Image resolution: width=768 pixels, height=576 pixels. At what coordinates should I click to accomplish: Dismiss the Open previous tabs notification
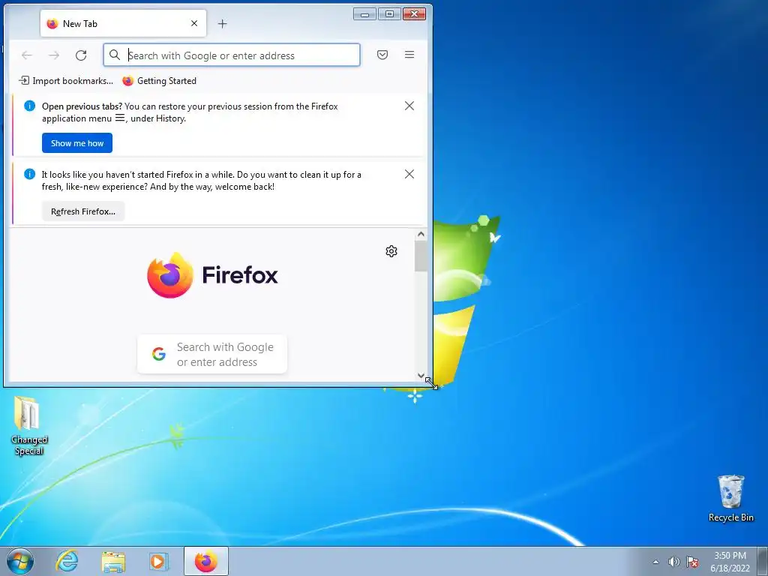[409, 106]
